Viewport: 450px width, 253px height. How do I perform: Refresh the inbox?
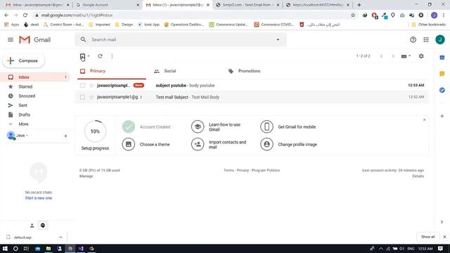point(100,56)
